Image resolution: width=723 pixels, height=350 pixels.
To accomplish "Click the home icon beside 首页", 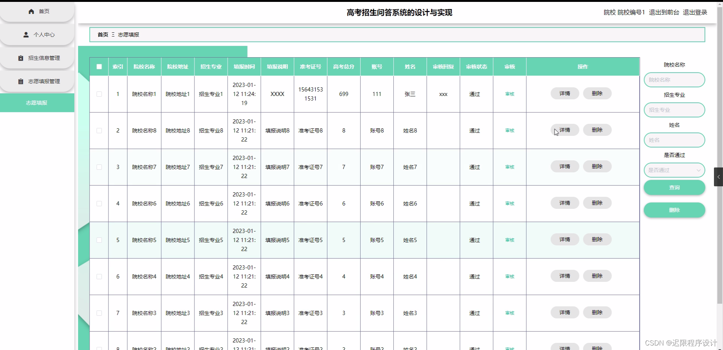I will point(31,12).
